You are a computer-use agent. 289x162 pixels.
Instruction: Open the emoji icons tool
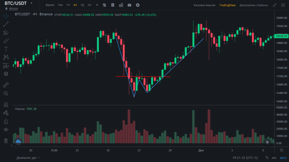click(x=6, y=74)
